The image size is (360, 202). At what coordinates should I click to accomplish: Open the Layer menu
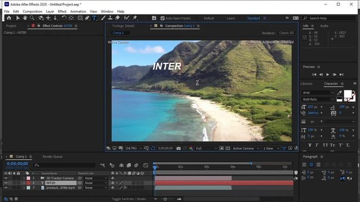pyautogui.click(x=50, y=11)
